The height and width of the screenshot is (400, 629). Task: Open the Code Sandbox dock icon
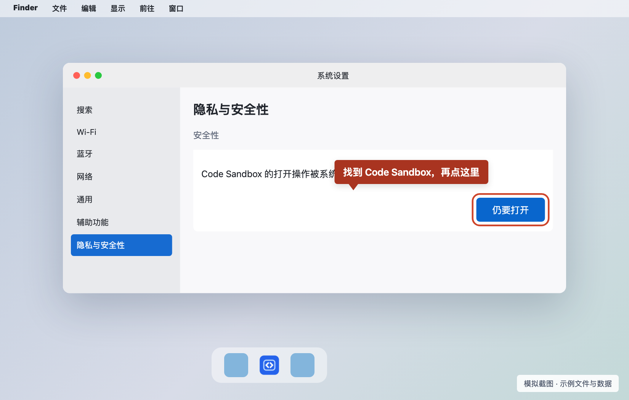[269, 365]
